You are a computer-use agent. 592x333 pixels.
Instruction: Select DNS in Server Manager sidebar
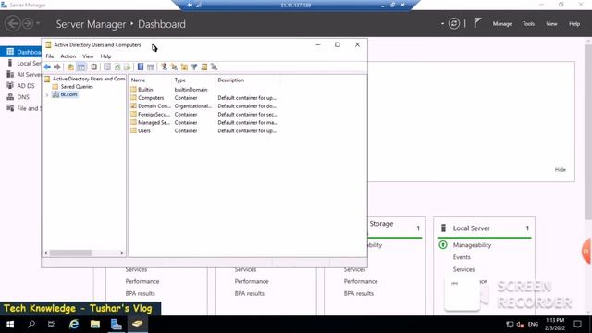click(22, 97)
